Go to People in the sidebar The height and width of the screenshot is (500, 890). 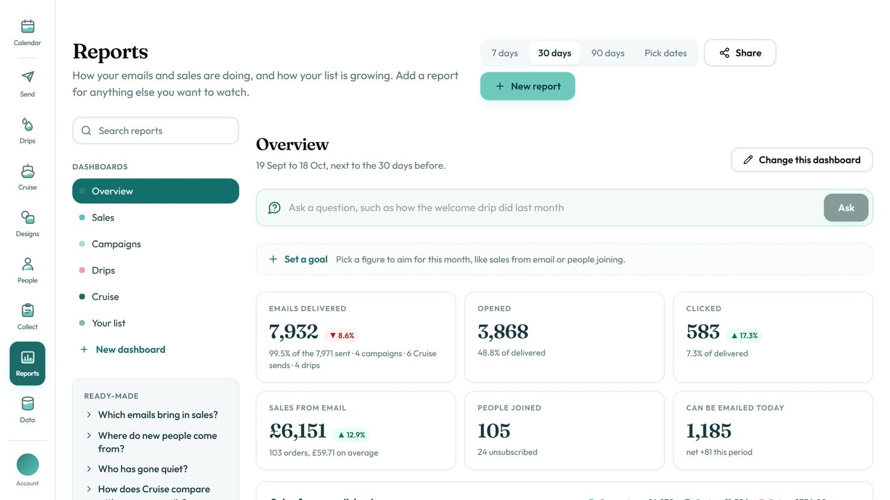pyautogui.click(x=27, y=270)
